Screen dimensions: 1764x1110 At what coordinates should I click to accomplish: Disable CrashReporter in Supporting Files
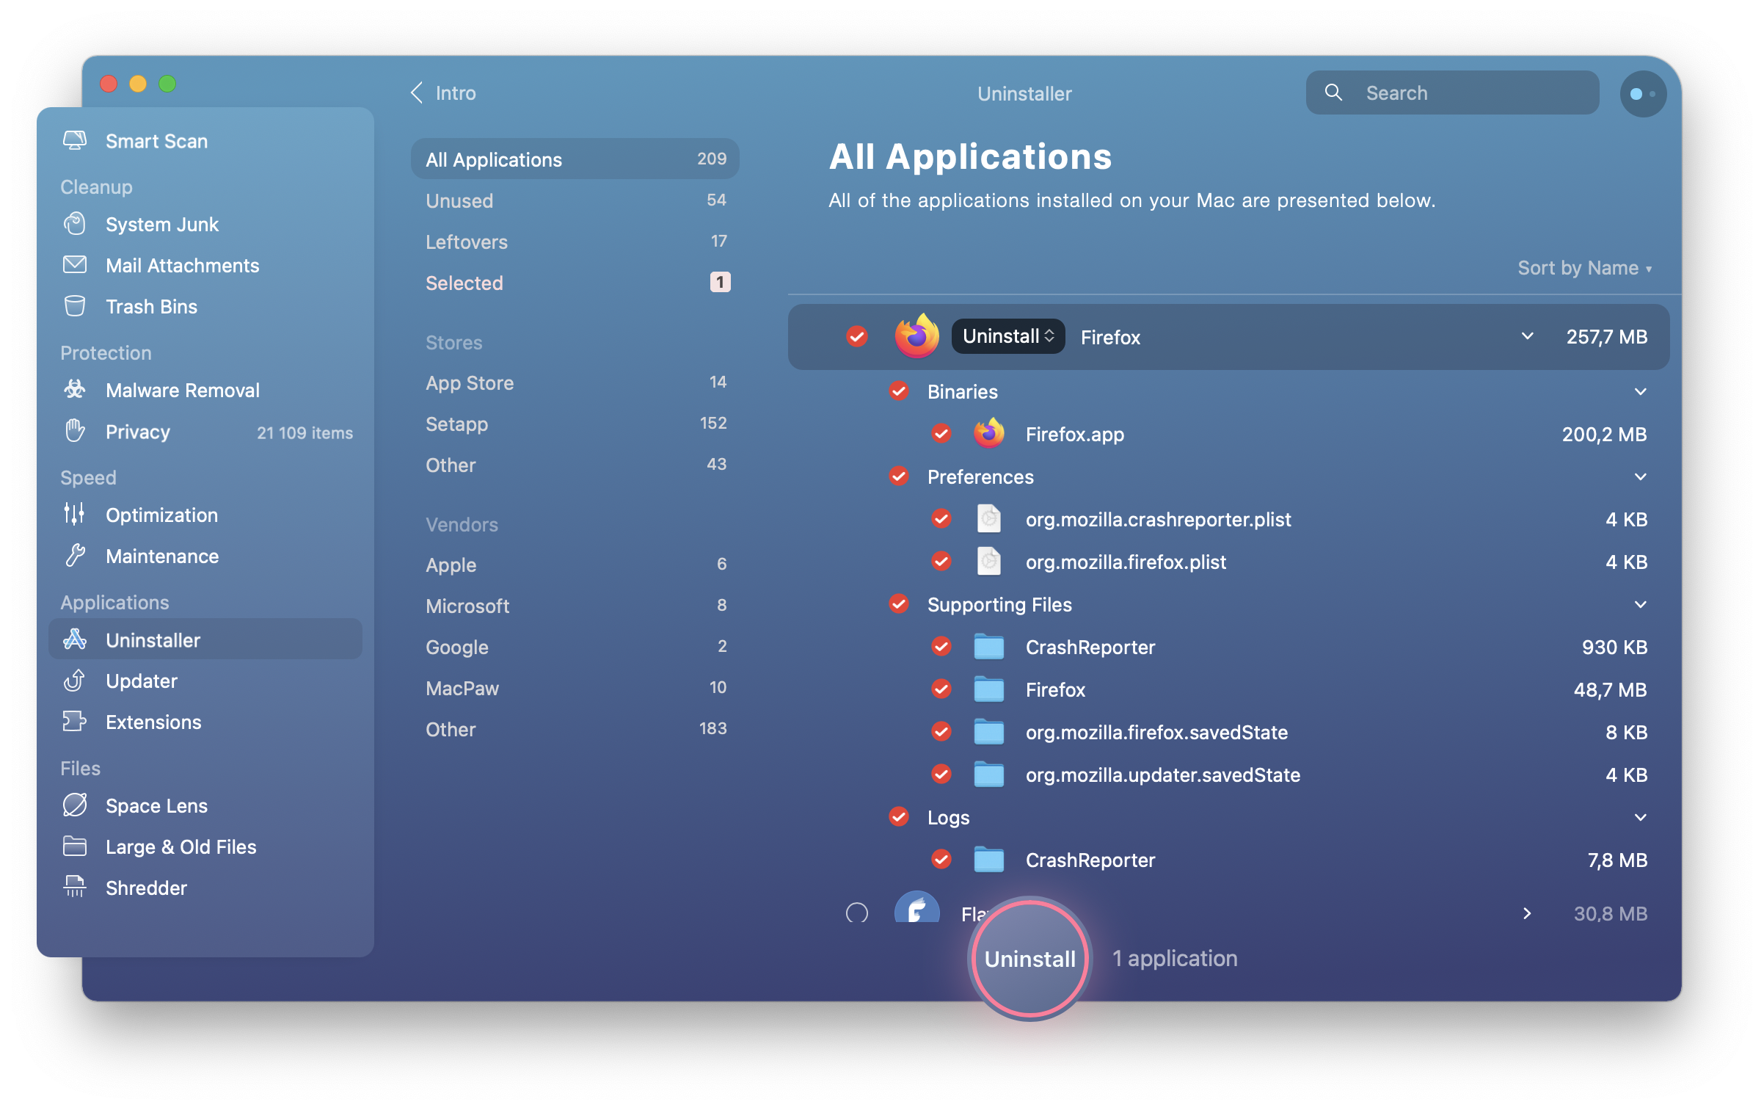point(942,646)
